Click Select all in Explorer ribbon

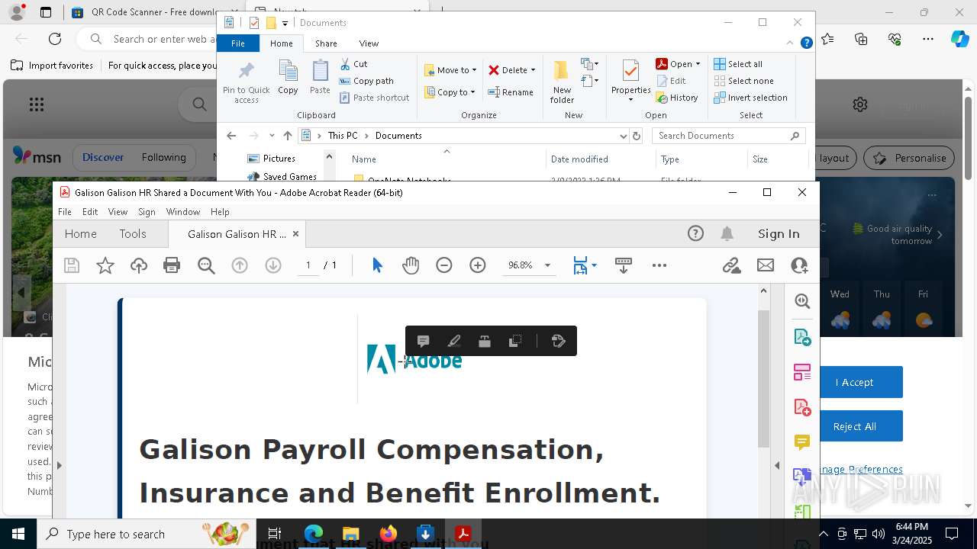pos(738,64)
